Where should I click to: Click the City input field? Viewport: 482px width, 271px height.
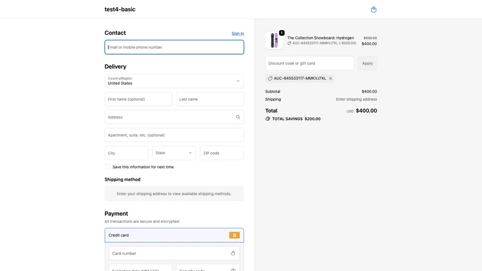127,153
